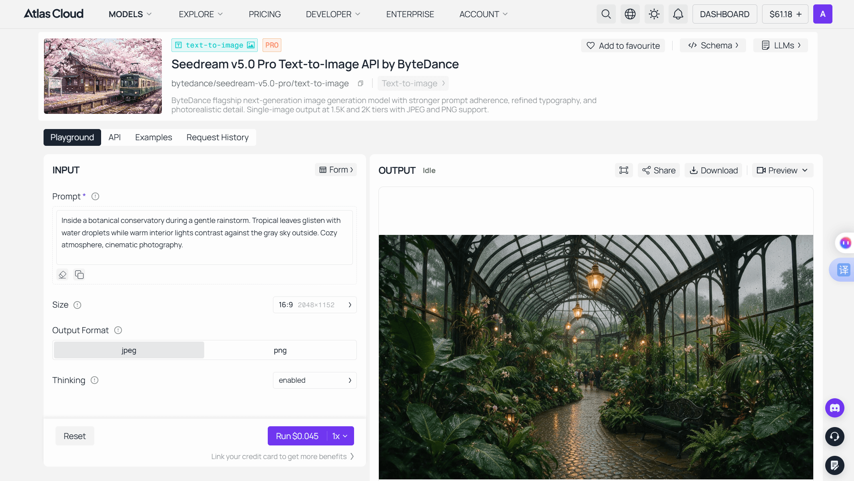Open the notifications bell
The width and height of the screenshot is (854, 481).
point(678,14)
